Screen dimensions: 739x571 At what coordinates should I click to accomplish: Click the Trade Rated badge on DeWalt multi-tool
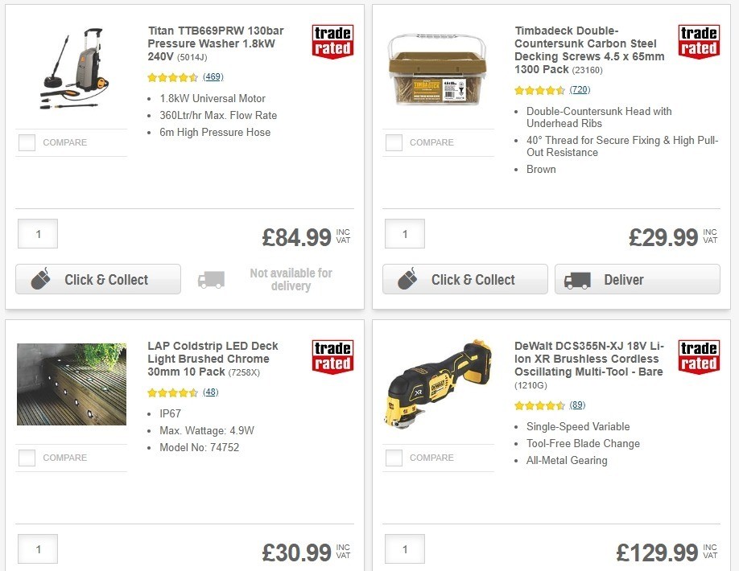pos(699,358)
